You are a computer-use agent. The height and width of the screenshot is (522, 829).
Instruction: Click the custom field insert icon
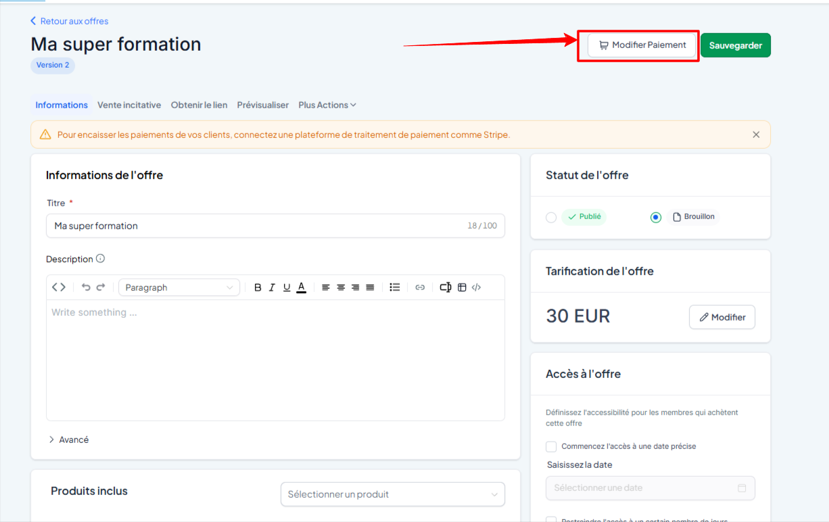[x=446, y=287]
